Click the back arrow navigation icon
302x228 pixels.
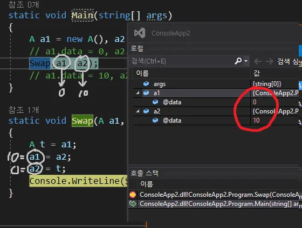[x=258, y=61]
